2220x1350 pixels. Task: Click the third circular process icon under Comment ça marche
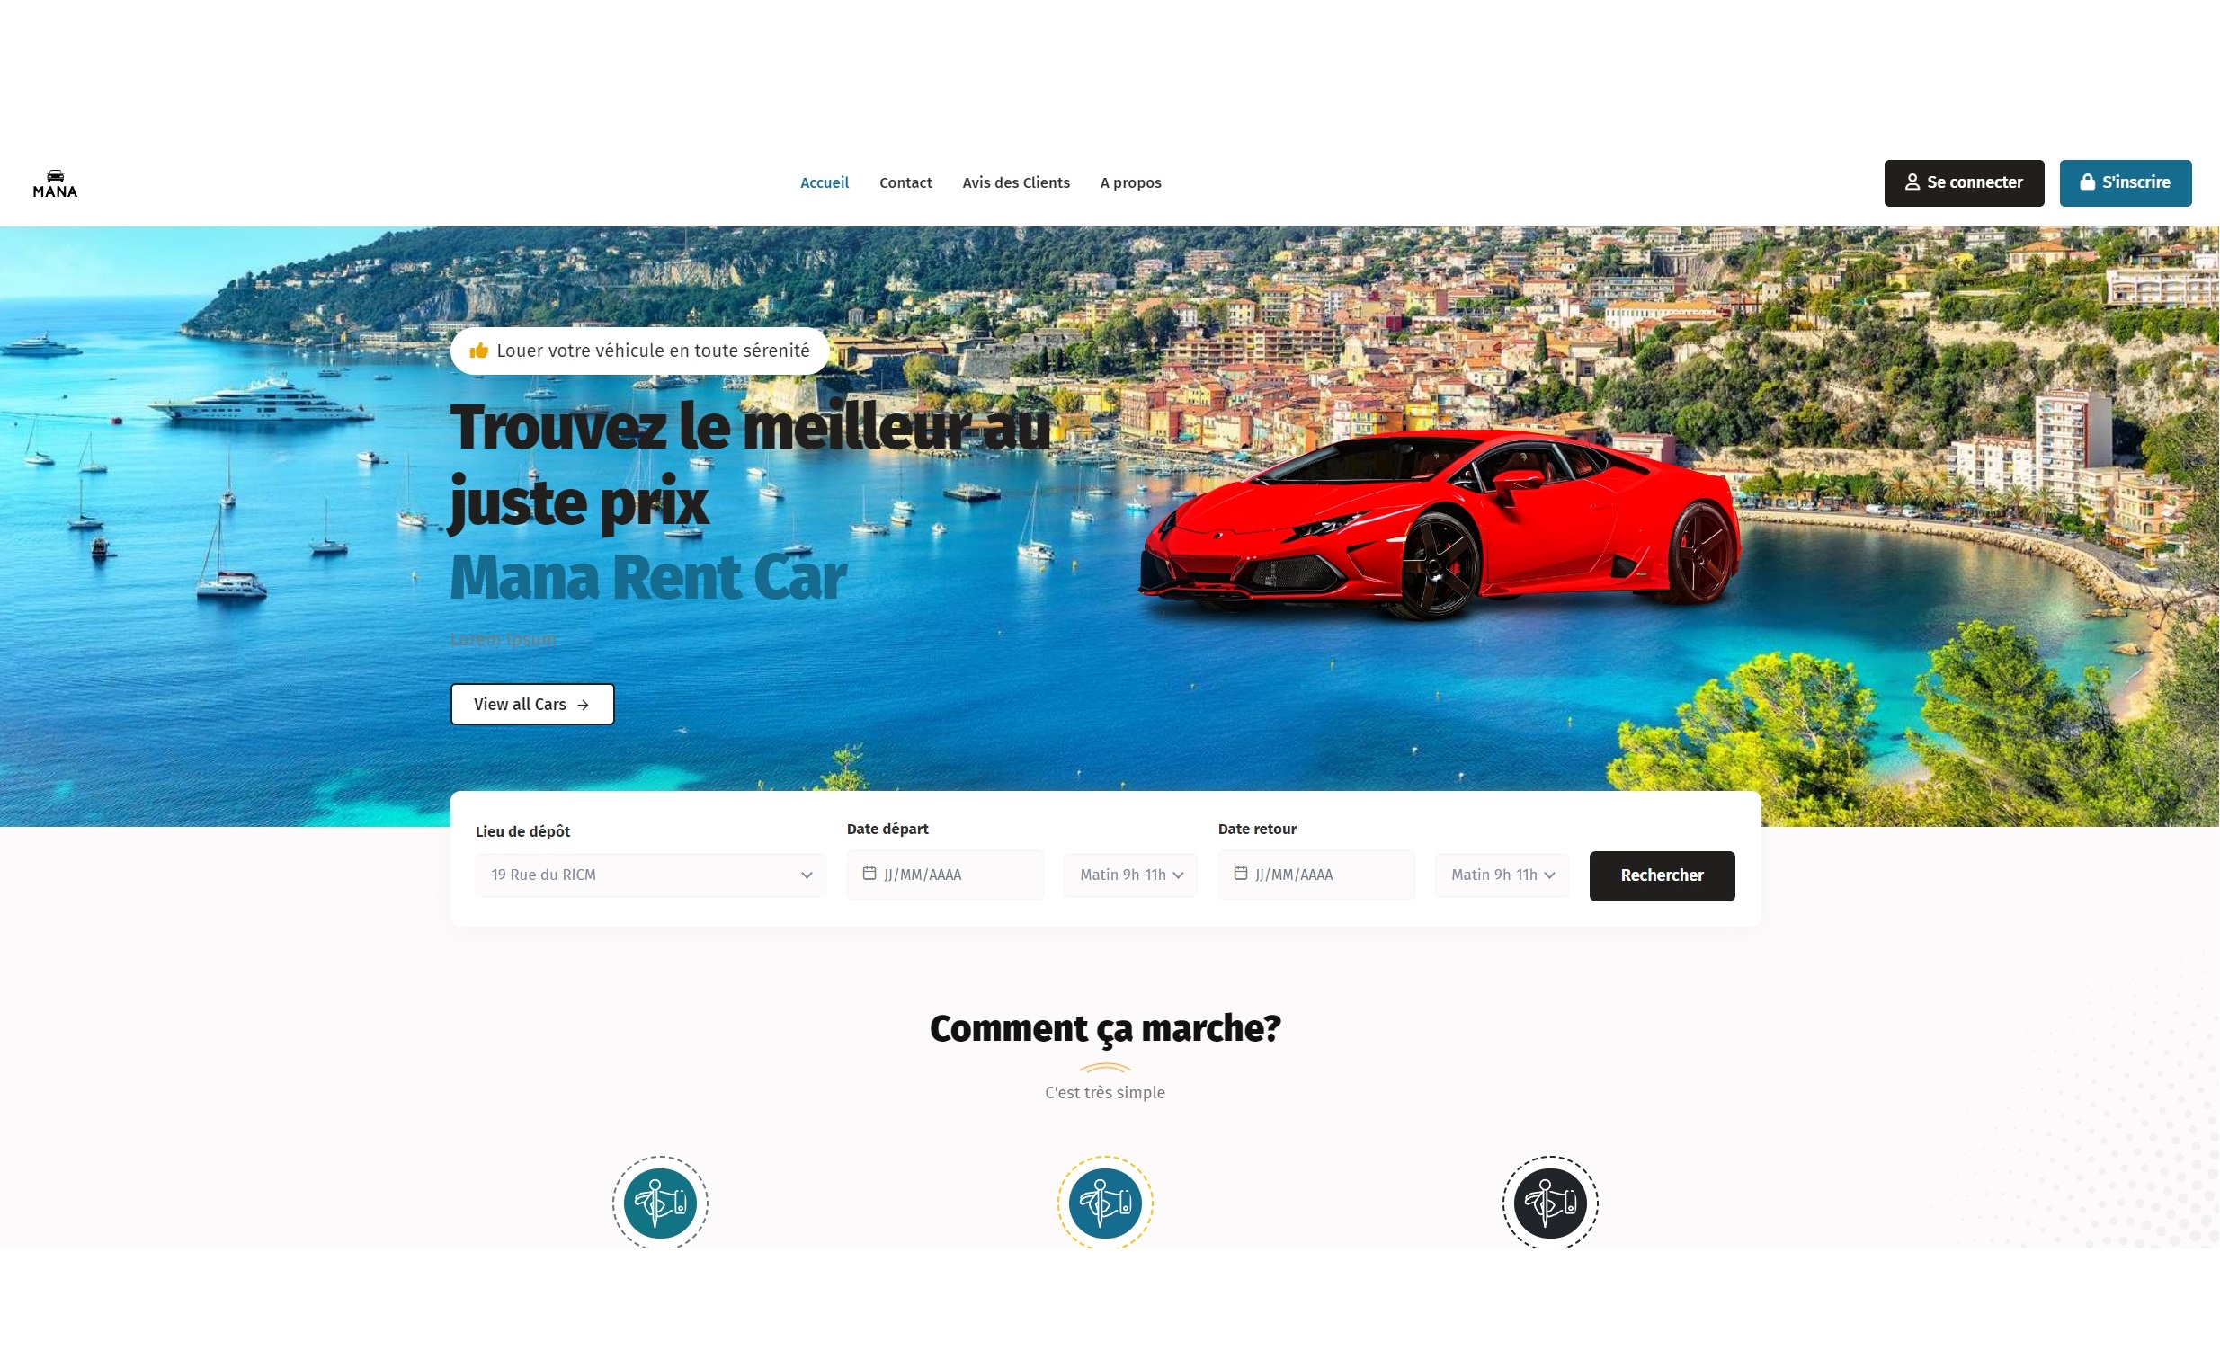point(1551,1201)
